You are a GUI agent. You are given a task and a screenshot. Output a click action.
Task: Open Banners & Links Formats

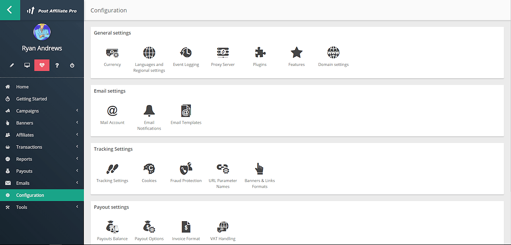click(260, 176)
